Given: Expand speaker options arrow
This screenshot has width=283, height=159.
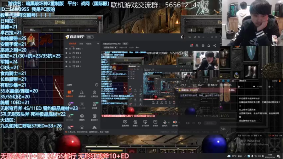Looking at the screenshot, I should coord(179,123).
